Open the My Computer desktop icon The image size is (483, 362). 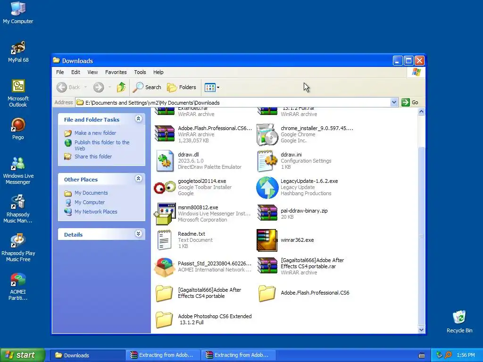(18, 12)
